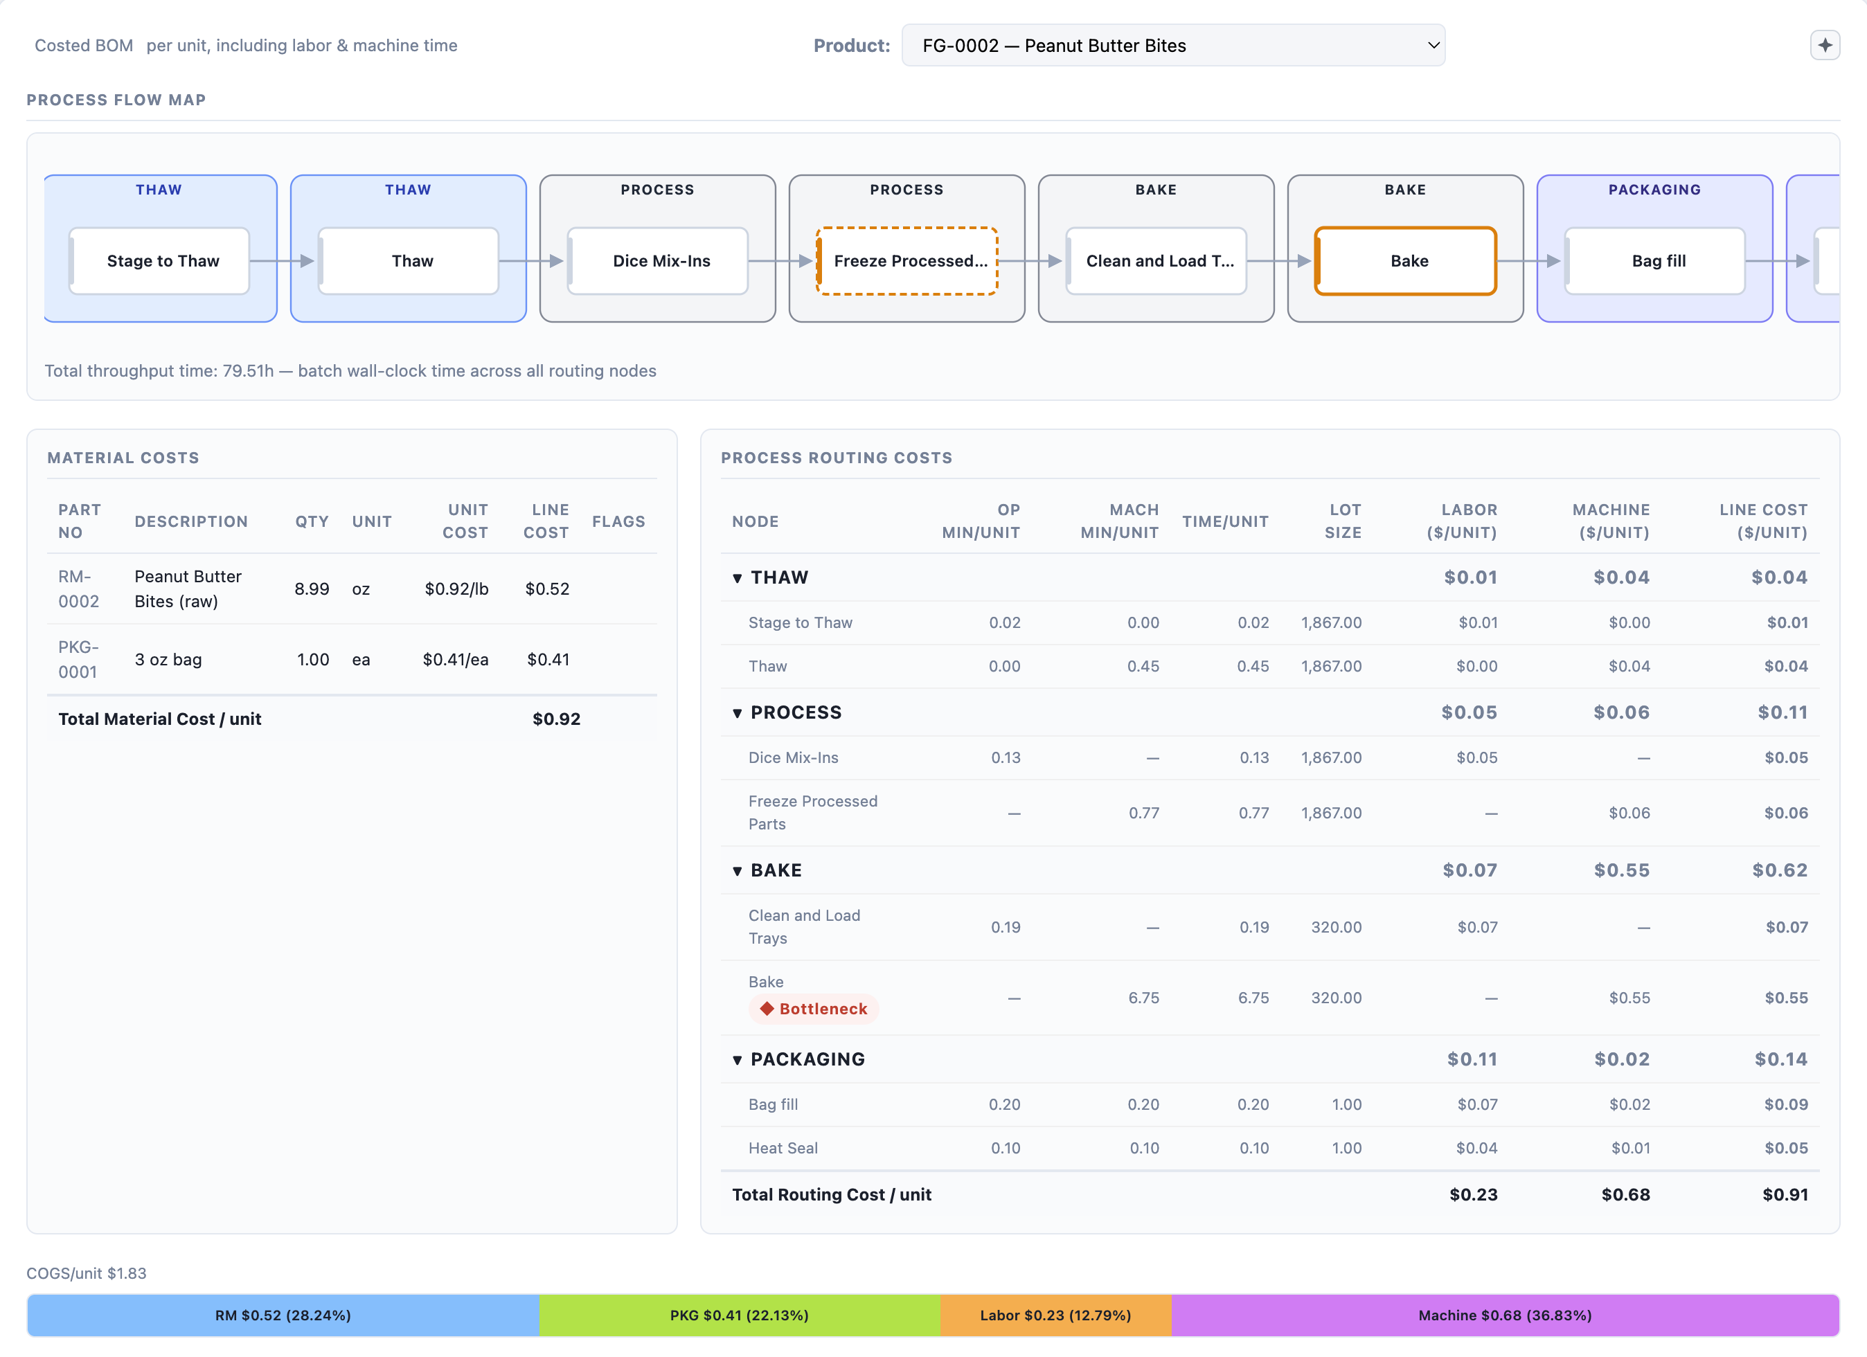
Task: Click the Peanut Butter Bites (raw) description
Action: click(188, 589)
